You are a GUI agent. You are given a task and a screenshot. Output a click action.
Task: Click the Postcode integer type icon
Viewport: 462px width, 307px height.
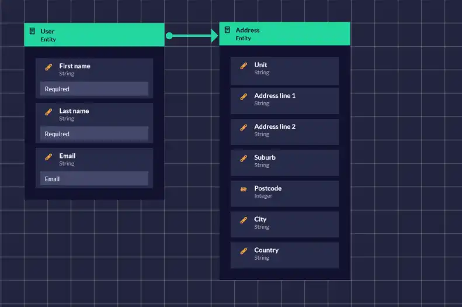244,189
